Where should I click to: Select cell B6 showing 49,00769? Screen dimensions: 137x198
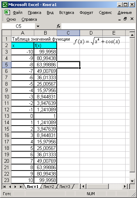[45, 71]
